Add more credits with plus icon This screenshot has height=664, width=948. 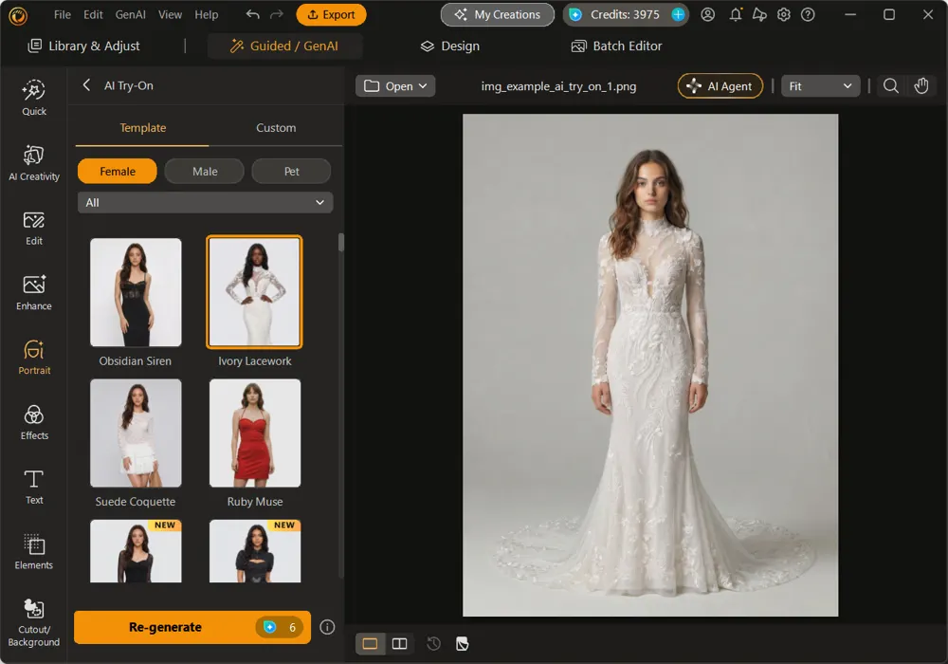coord(679,14)
